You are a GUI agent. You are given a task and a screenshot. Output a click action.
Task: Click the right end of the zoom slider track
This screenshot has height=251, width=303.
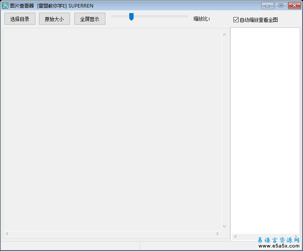pos(186,16)
